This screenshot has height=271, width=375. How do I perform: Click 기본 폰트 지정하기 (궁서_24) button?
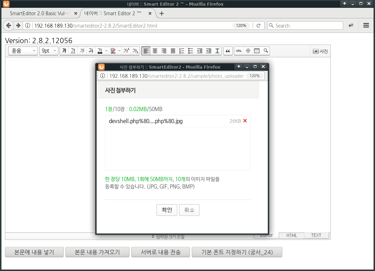237,252
